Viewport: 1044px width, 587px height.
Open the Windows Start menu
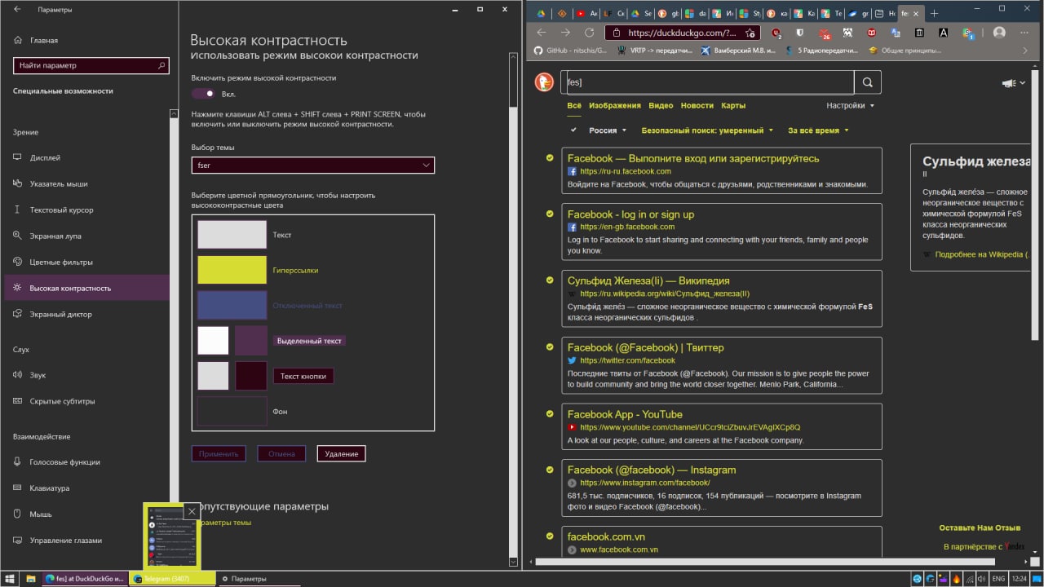(x=9, y=579)
